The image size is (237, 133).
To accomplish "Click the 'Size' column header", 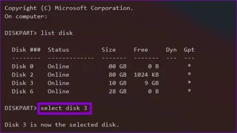I will click(x=108, y=50).
